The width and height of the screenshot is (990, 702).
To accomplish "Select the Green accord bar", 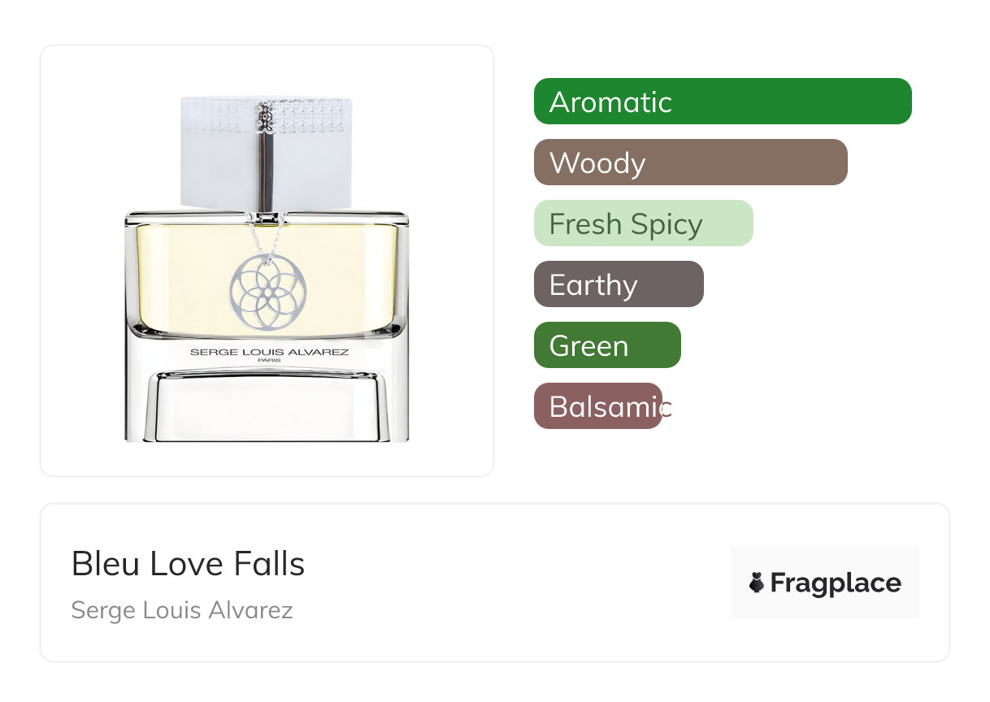I will tap(606, 345).
